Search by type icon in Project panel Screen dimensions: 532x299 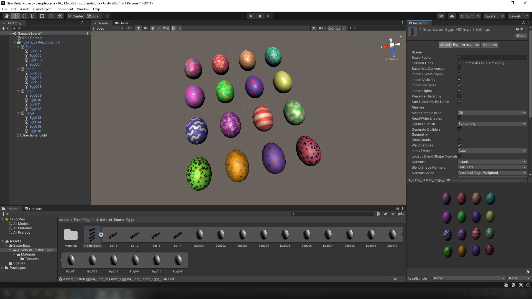pos(378,214)
